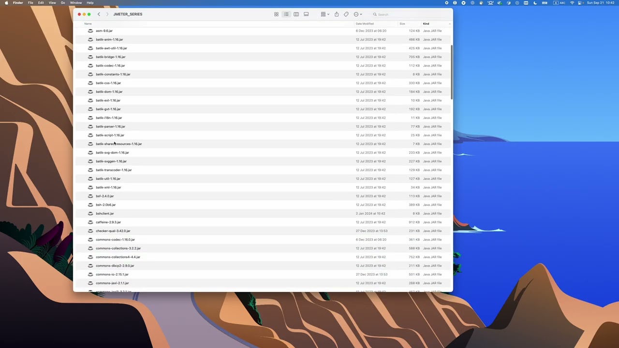Select the batik-awt-util-1.16.jar file name

click(x=111, y=48)
